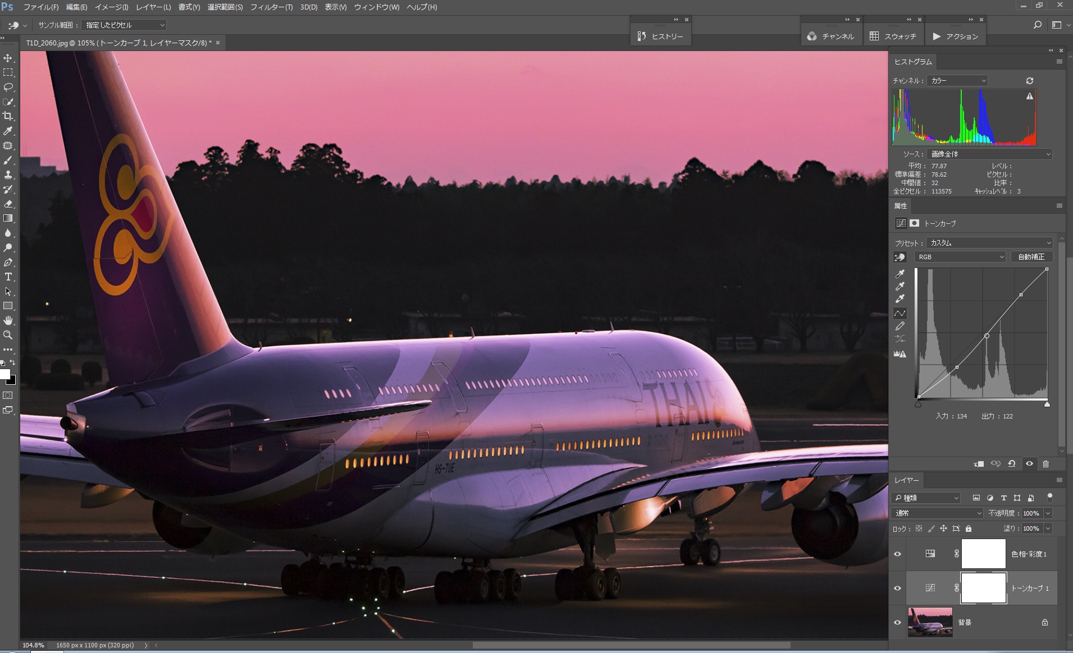This screenshot has width=1073, height=653.
Task: Hide the 背景 layer
Action: (897, 622)
